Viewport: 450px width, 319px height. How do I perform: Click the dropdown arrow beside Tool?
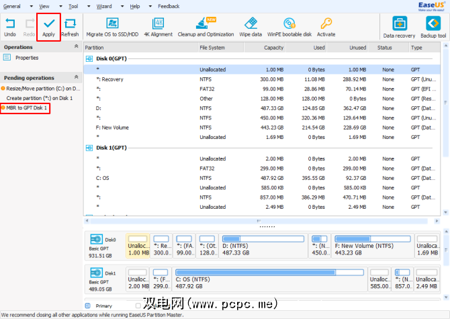click(89, 6)
